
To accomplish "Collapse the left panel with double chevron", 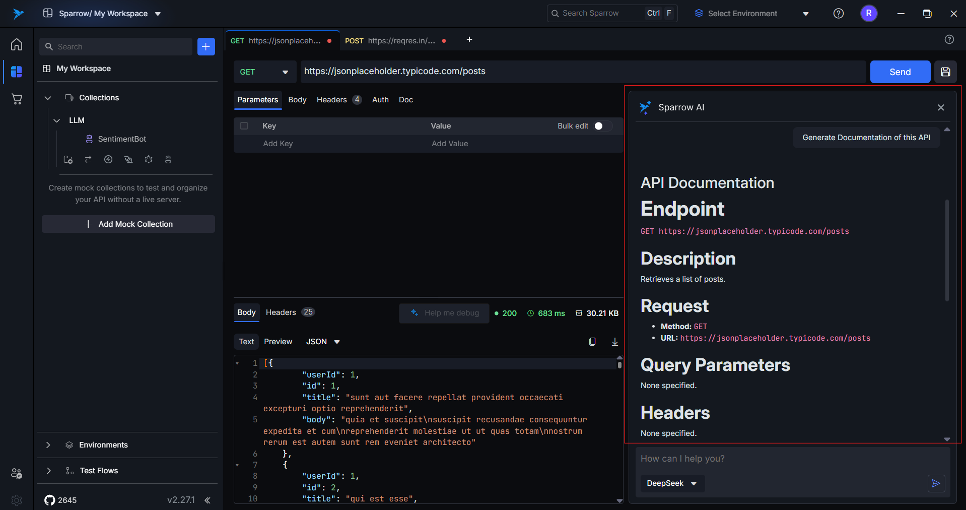I will [208, 500].
